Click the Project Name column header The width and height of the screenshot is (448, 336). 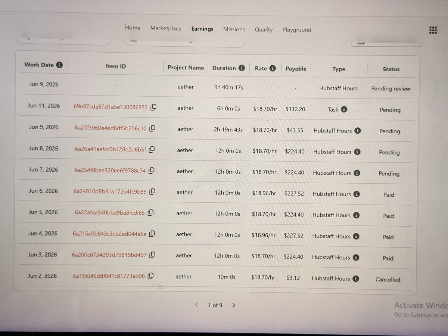186,68
